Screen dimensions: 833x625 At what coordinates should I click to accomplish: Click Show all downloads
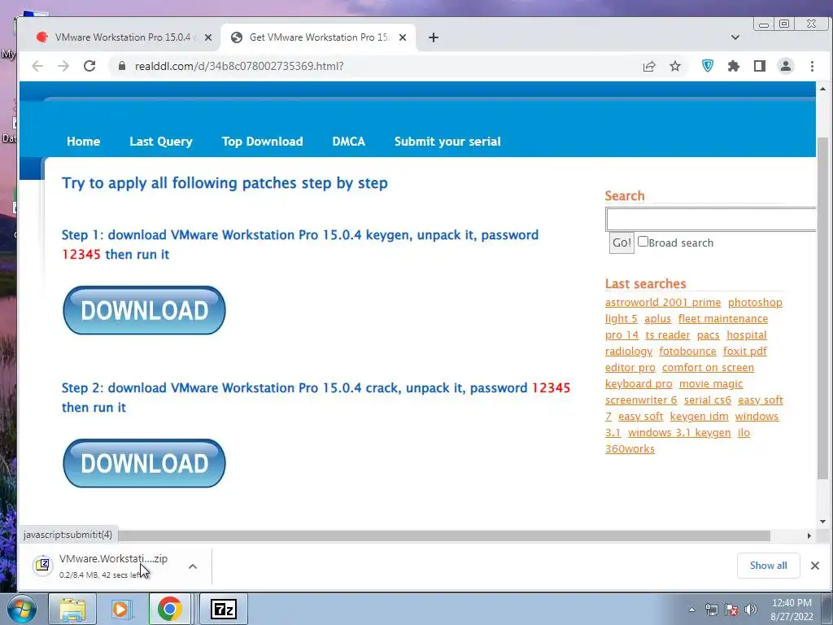(768, 566)
